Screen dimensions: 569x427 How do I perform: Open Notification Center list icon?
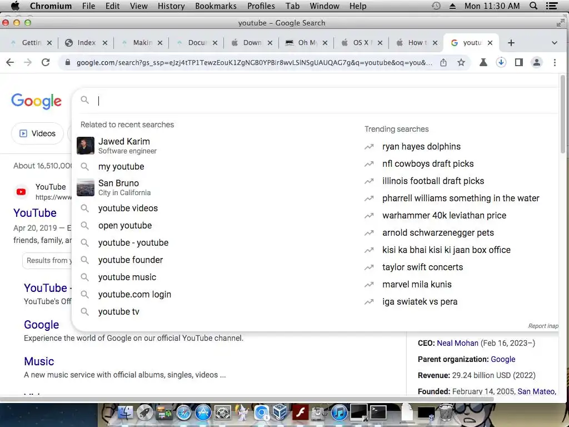click(552, 6)
